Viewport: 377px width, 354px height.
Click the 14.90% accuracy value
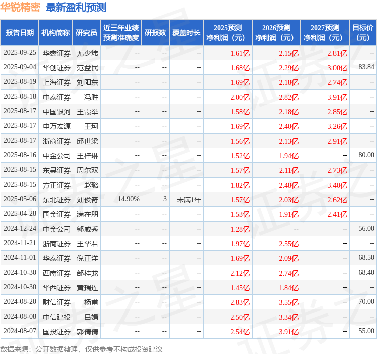click(129, 199)
